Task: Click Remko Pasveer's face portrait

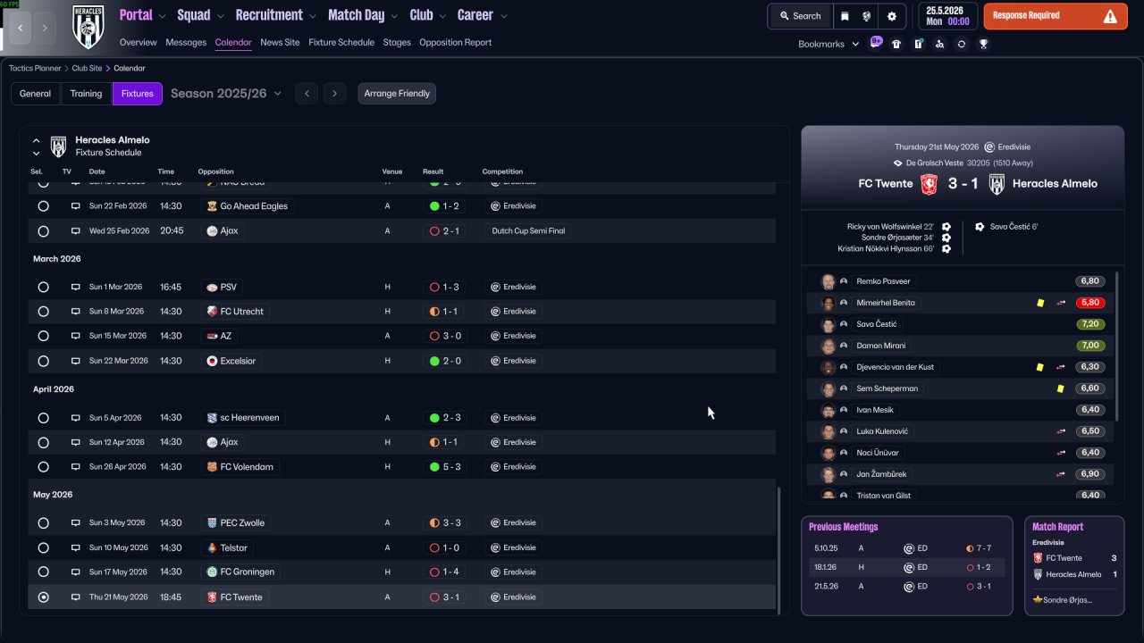Action: (828, 281)
